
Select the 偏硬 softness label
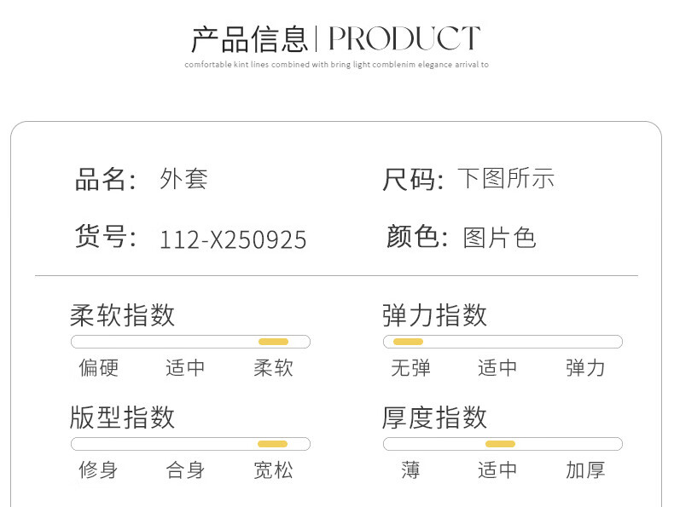[99, 368]
